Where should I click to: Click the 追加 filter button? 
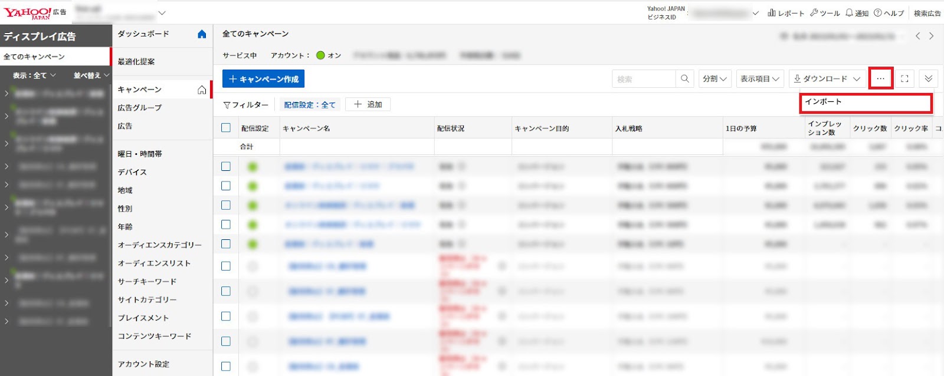[368, 105]
